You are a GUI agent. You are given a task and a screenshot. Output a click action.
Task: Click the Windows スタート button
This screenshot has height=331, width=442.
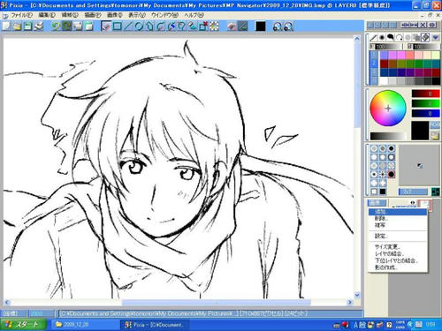(23, 325)
